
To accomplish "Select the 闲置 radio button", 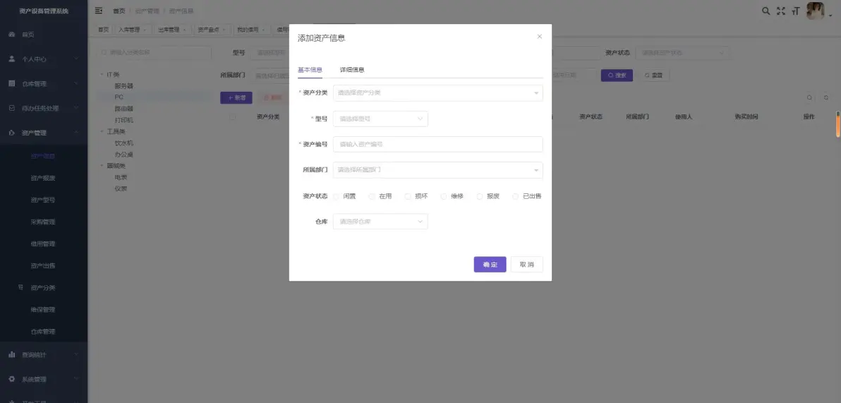I will coord(337,196).
